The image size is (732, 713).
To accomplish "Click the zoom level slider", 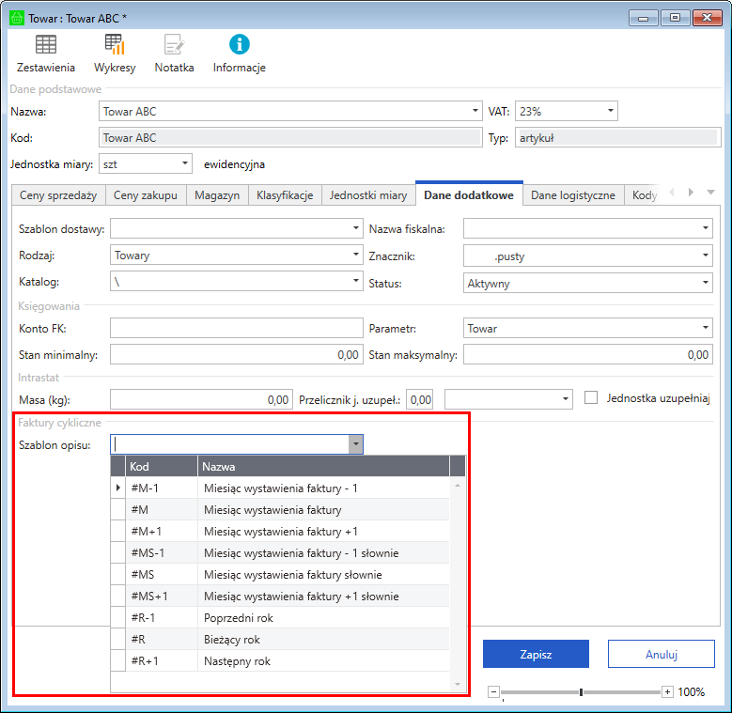I will (581, 692).
